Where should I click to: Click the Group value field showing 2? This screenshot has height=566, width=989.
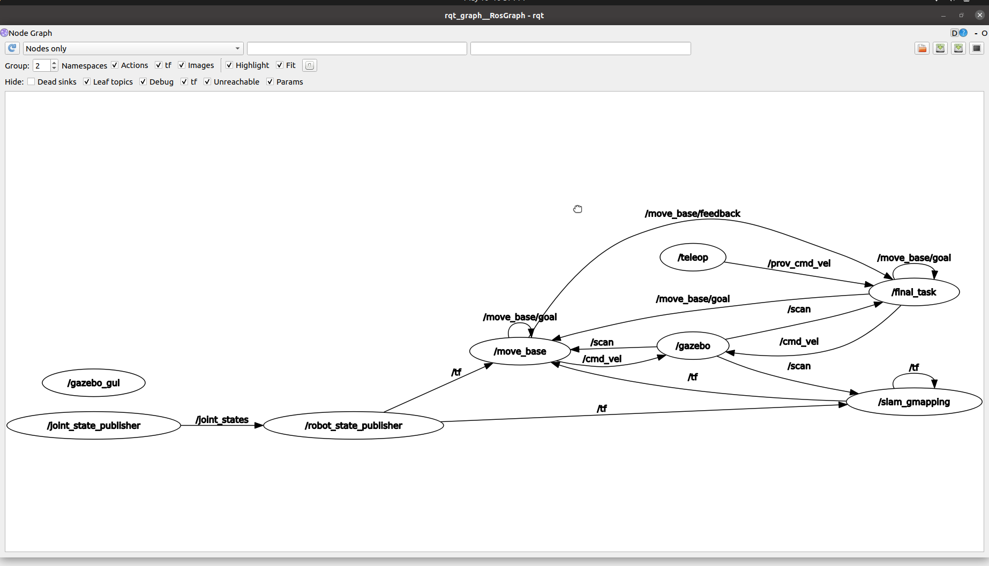42,65
